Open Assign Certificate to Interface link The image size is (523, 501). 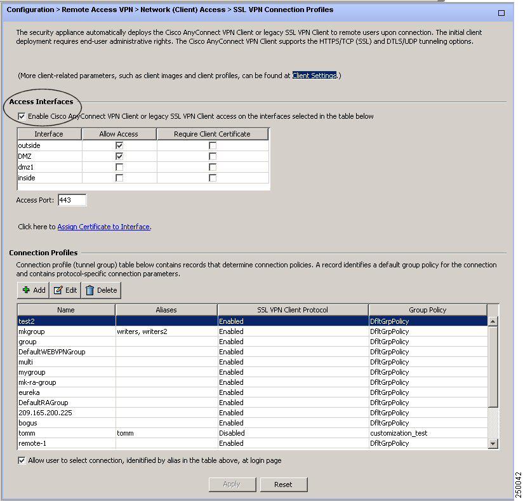(103, 227)
